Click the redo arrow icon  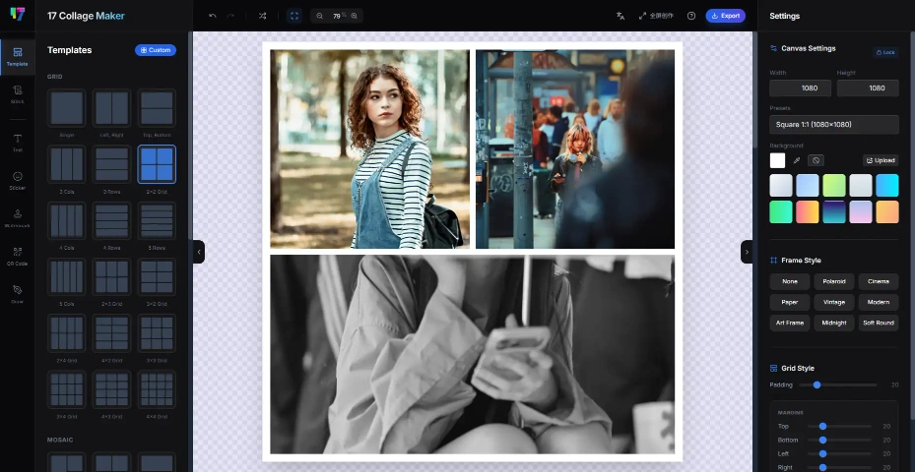pos(230,16)
